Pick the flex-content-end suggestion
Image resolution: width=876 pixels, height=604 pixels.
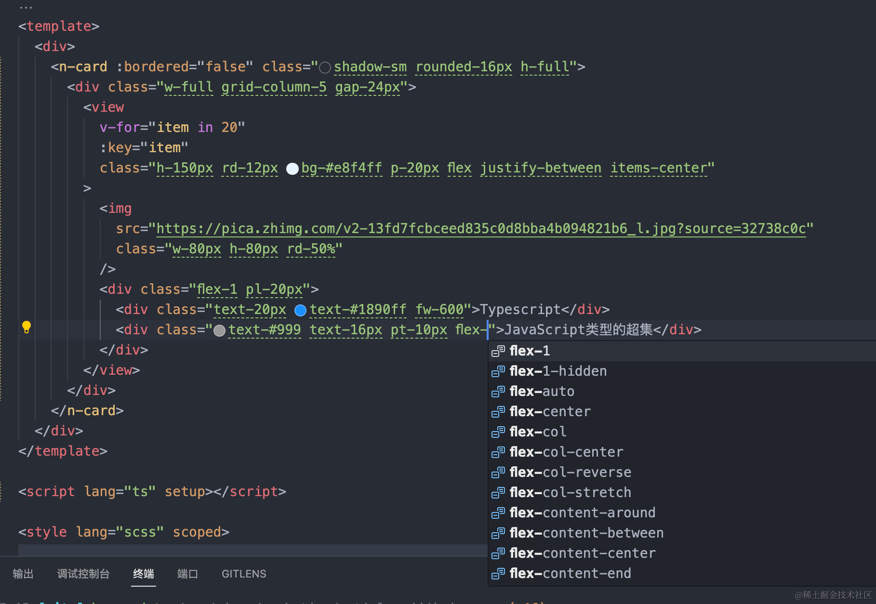(x=682, y=574)
